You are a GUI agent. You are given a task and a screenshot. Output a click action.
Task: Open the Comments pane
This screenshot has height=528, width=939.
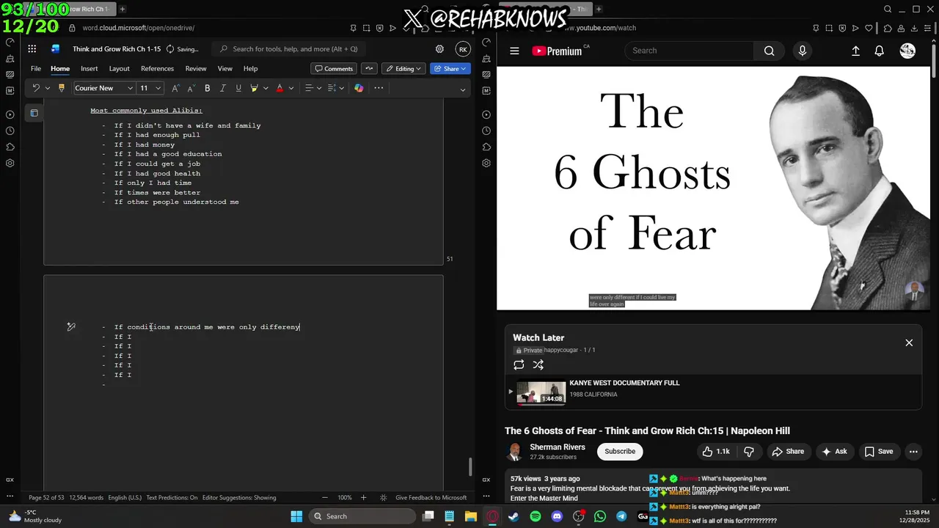pyautogui.click(x=334, y=69)
